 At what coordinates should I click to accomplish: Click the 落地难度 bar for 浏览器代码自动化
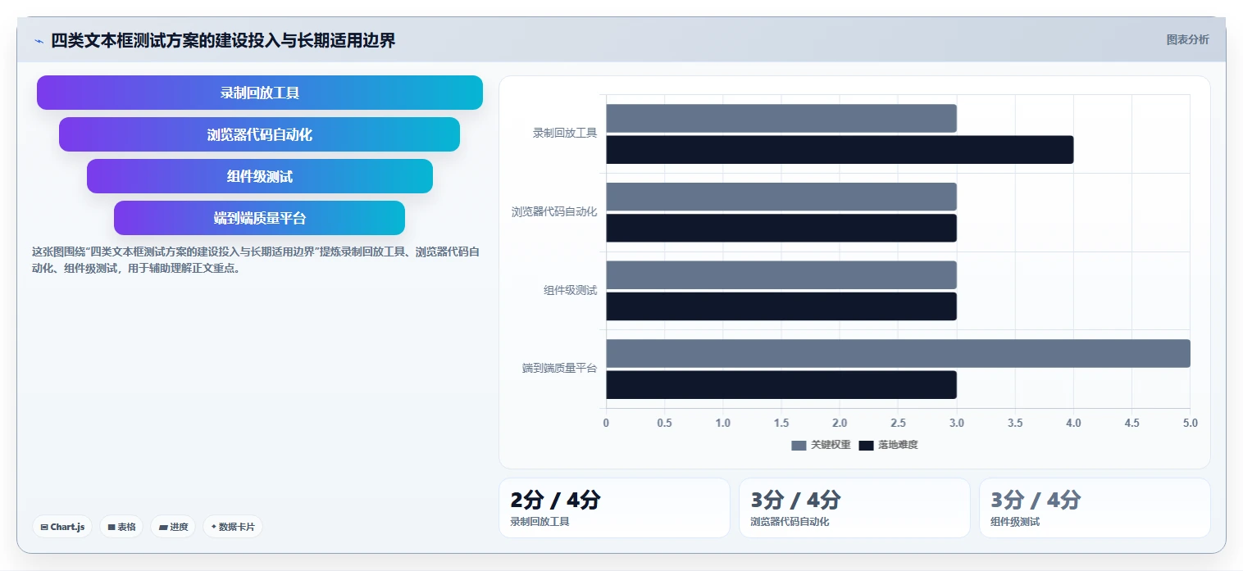point(781,228)
